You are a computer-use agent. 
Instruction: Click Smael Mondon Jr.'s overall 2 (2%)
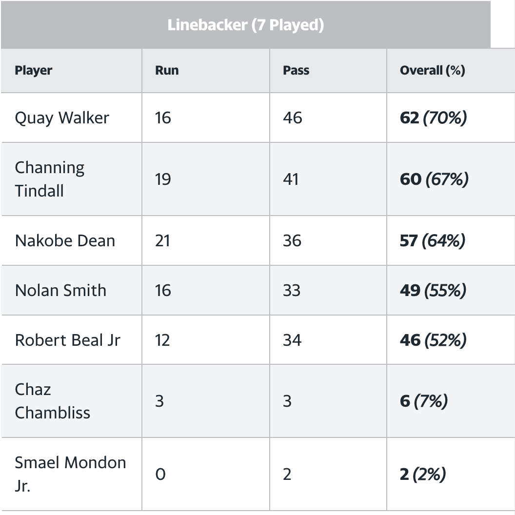(x=423, y=474)
